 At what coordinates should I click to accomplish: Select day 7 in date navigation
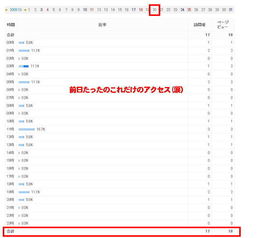pos(66,10)
